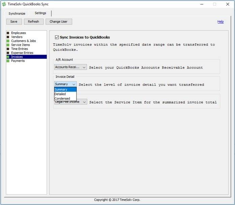The height and width of the screenshot is (205, 235).
Task: Click the Change User button
Action: pos(59,22)
